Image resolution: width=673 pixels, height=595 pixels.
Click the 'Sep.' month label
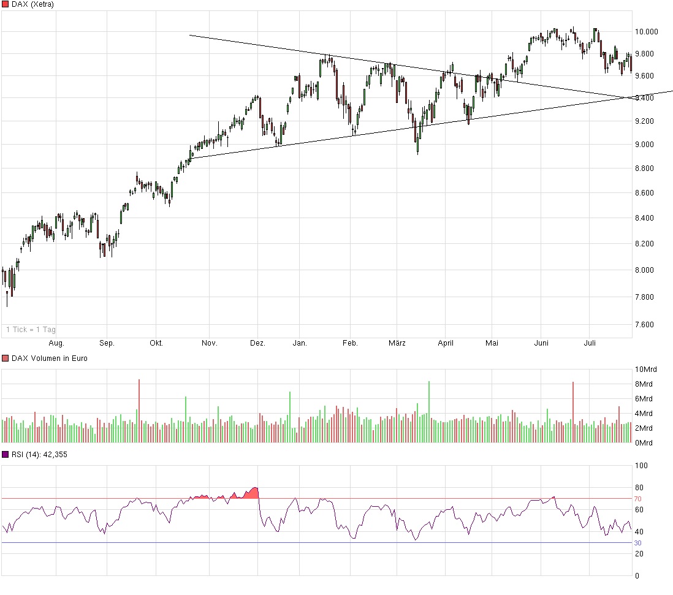pos(107,343)
